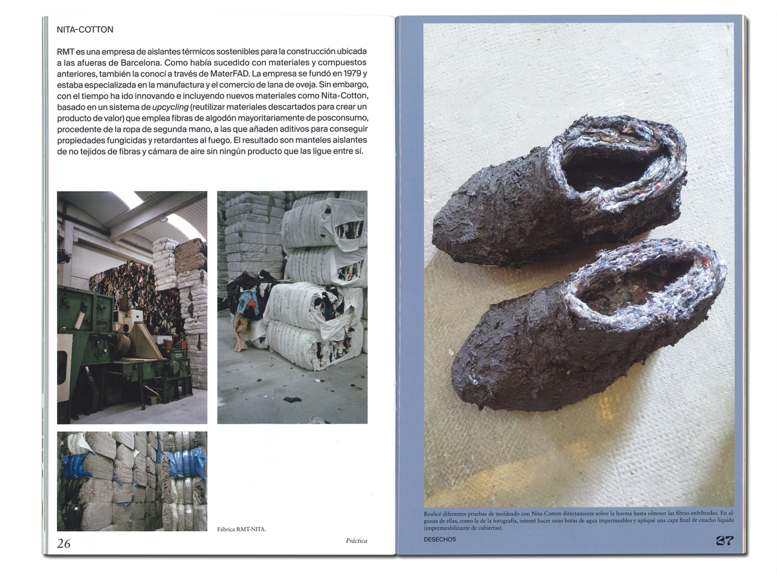Viewport: 777px width, 588px height.
Task: Click the NITA-COTTON heading
Action: click(x=85, y=30)
